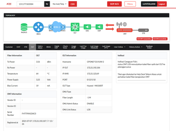Expand the User Online dropdown
176x131 pixels.
(x=120, y=47)
